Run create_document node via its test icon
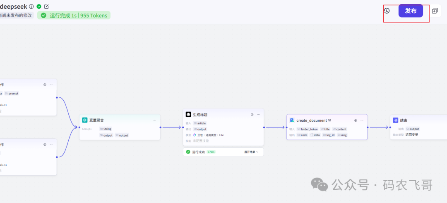This screenshot has height=203, width=447. [356, 120]
